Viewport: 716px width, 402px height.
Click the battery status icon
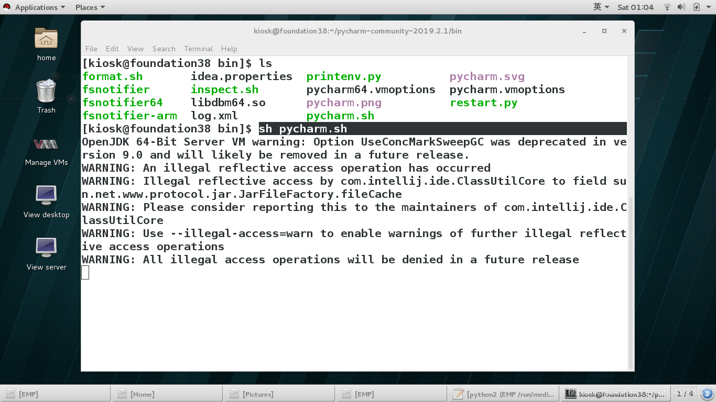(696, 7)
